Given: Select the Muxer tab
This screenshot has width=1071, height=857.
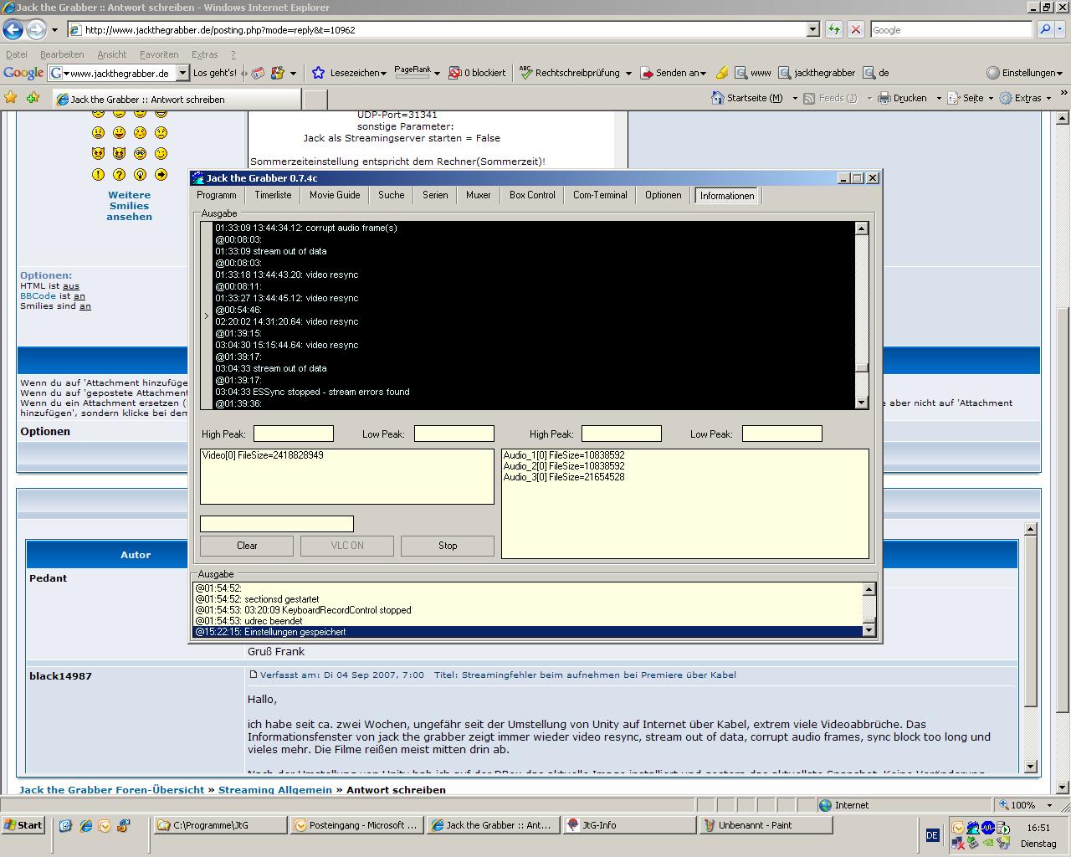Looking at the screenshot, I should pyautogui.click(x=479, y=195).
